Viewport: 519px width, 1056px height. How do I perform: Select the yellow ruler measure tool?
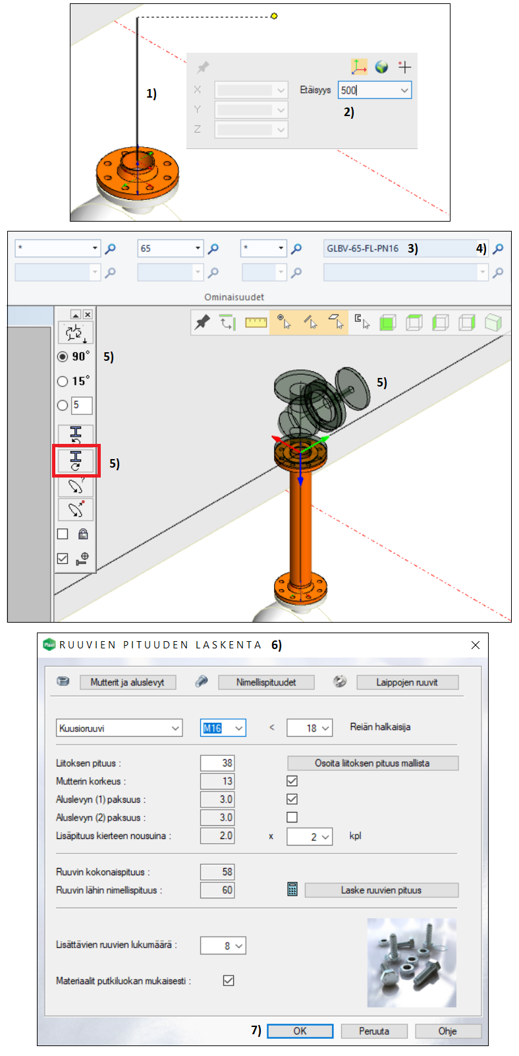(x=256, y=323)
